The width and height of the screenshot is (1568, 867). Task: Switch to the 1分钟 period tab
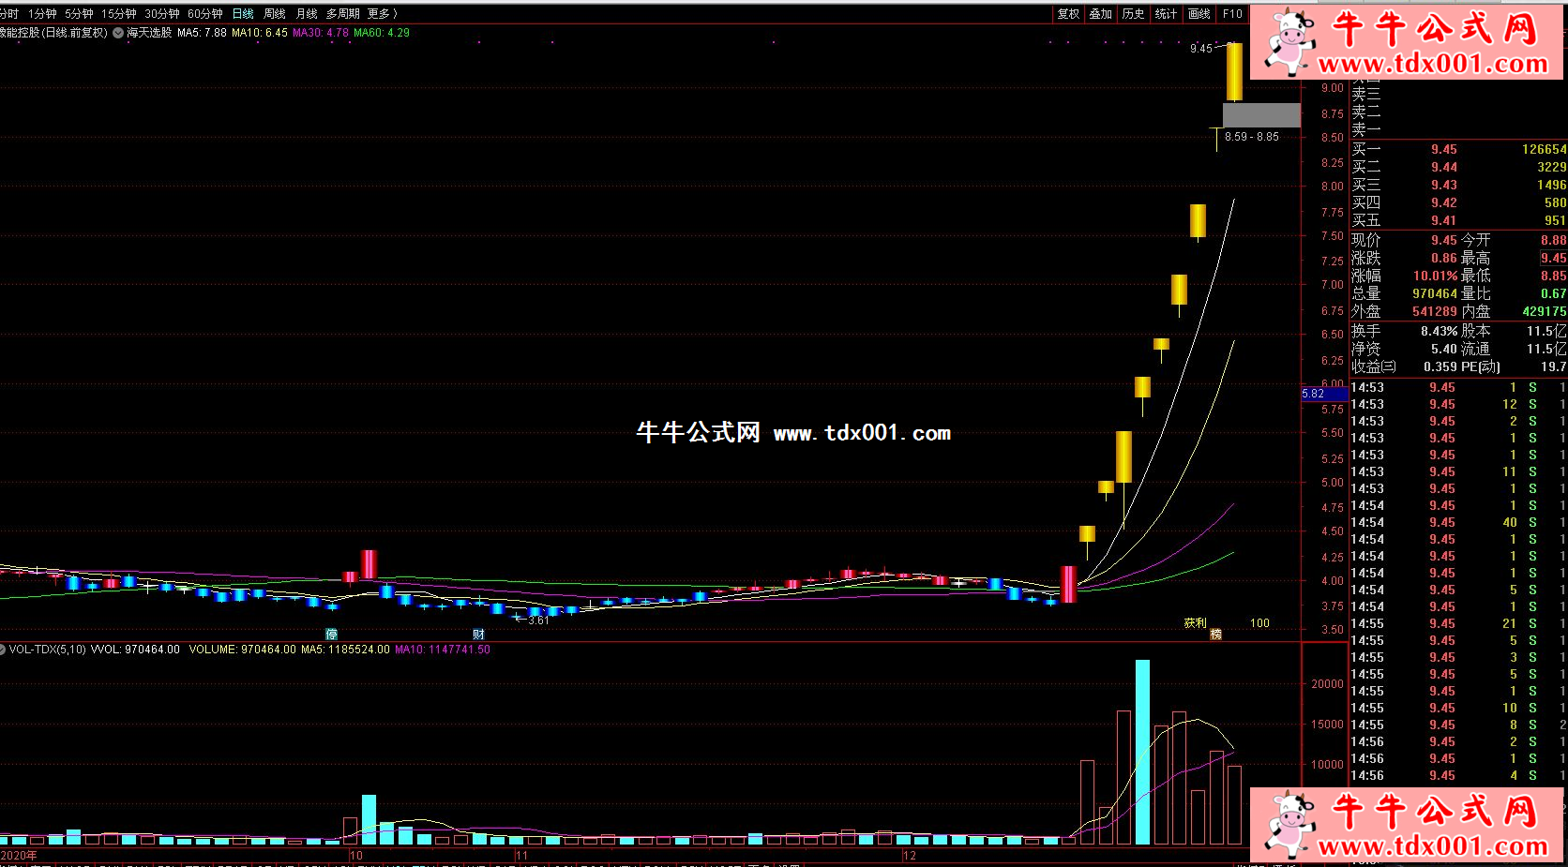[42, 14]
